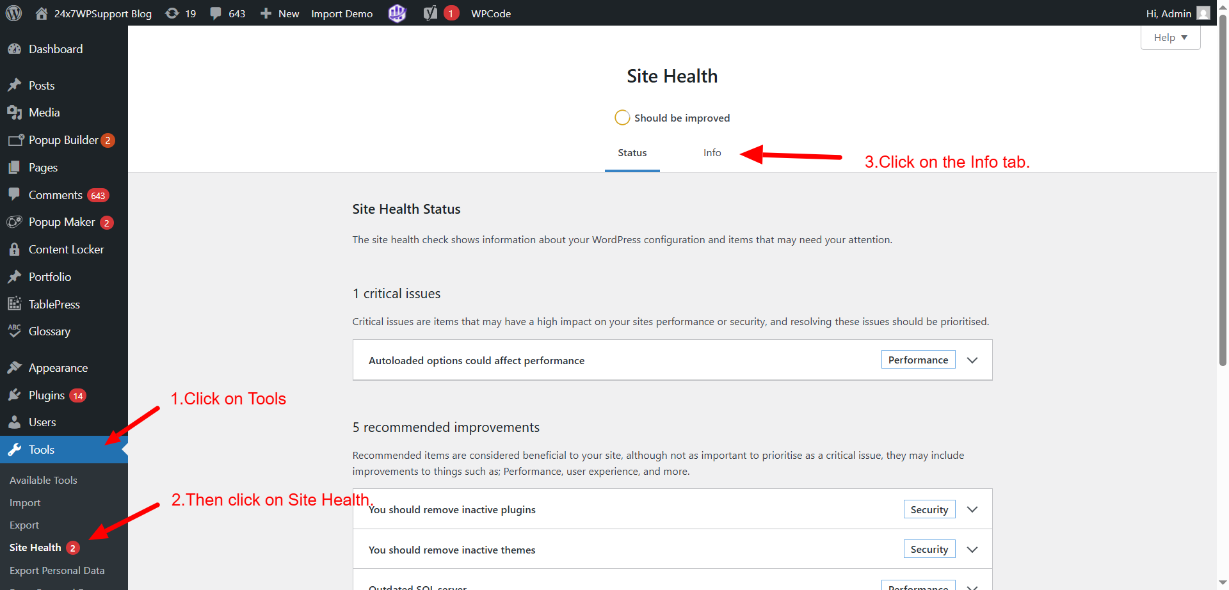Click the Appearance brush icon
Viewport: 1229px width, 590px height.
coord(15,367)
